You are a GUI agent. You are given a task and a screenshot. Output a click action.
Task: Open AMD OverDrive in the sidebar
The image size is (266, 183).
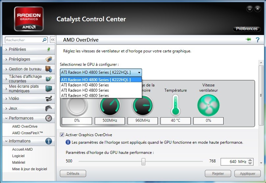point(25,126)
